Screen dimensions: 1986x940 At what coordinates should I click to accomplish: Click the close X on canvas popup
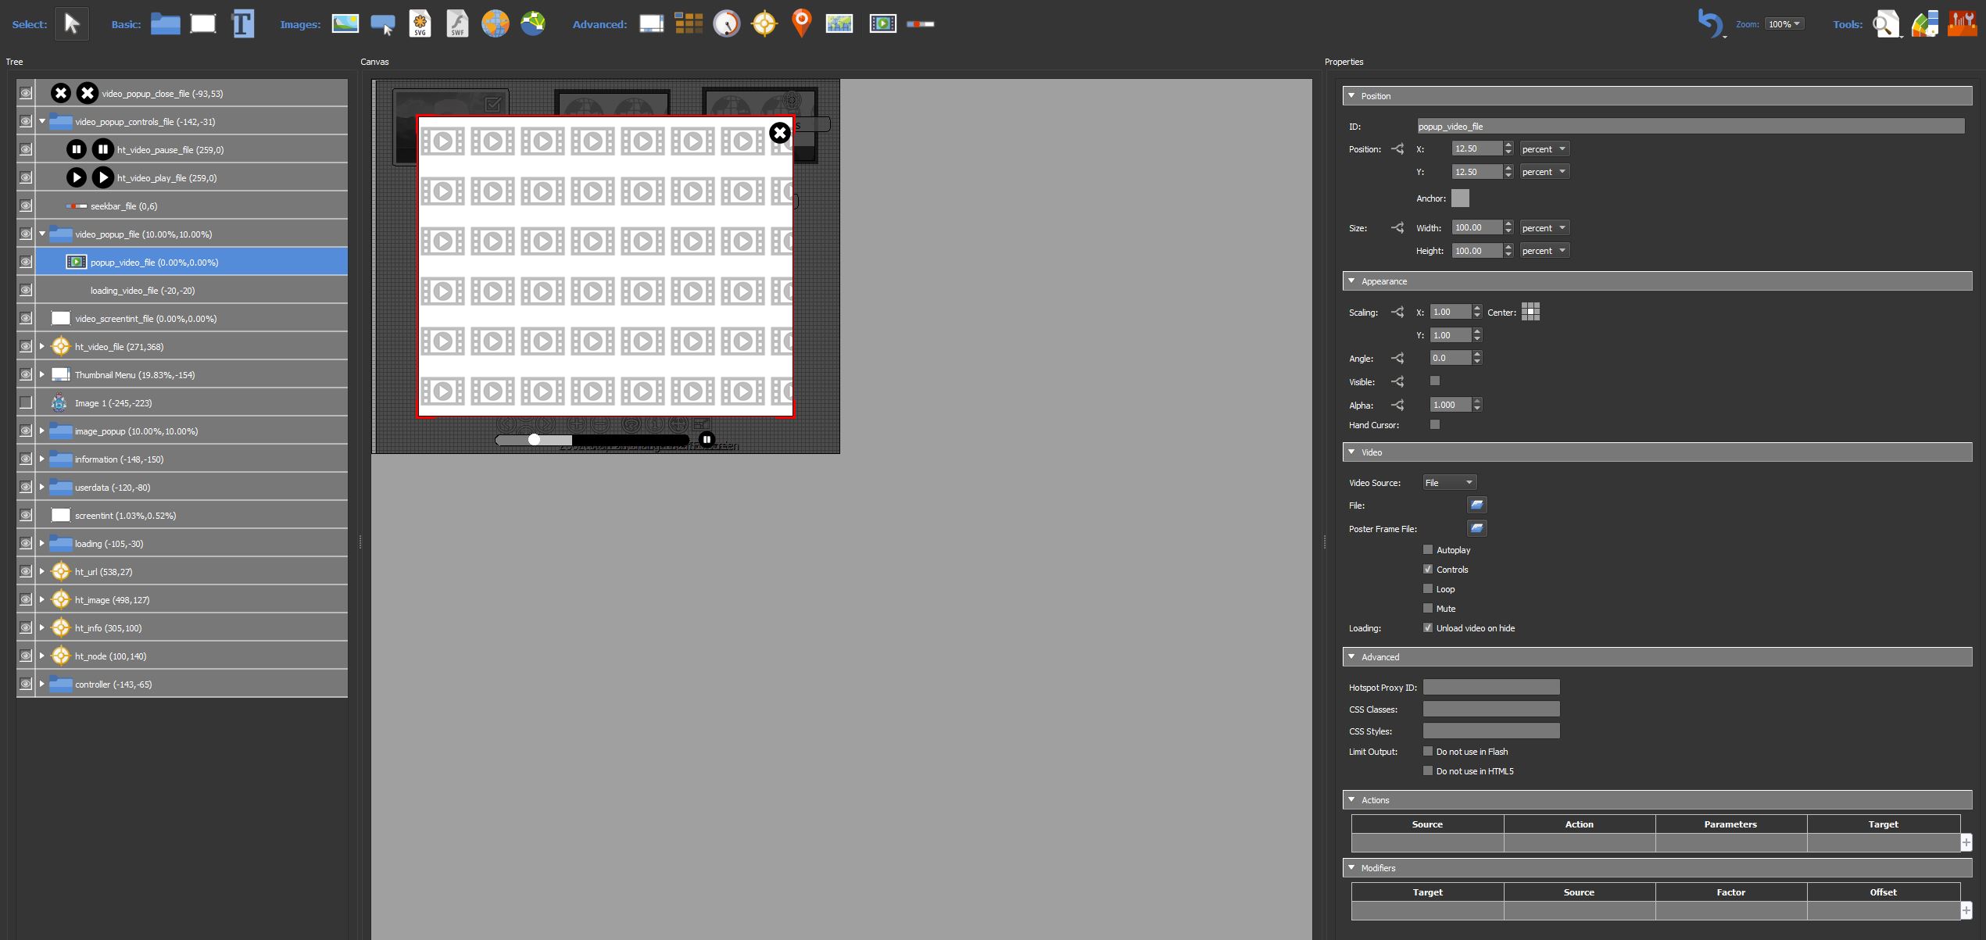[779, 133]
